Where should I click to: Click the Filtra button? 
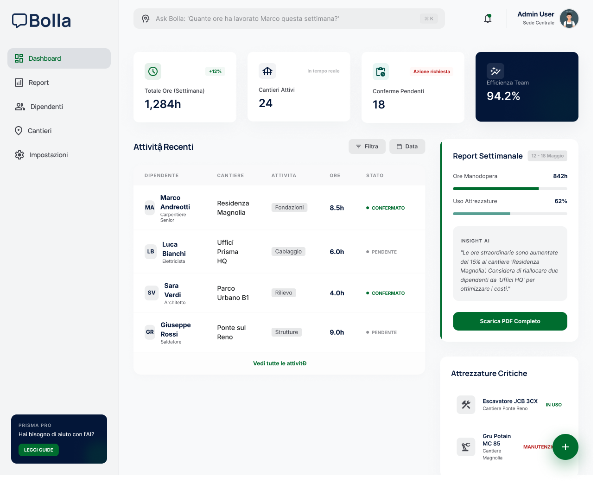[367, 146]
